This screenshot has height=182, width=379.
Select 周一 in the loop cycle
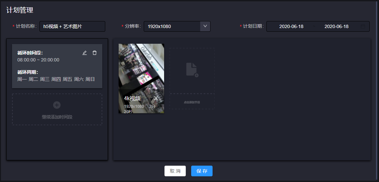pos(22,79)
